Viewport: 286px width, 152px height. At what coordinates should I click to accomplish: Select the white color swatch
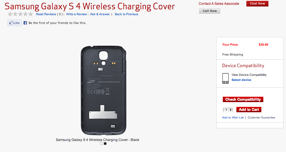point(101,144)
